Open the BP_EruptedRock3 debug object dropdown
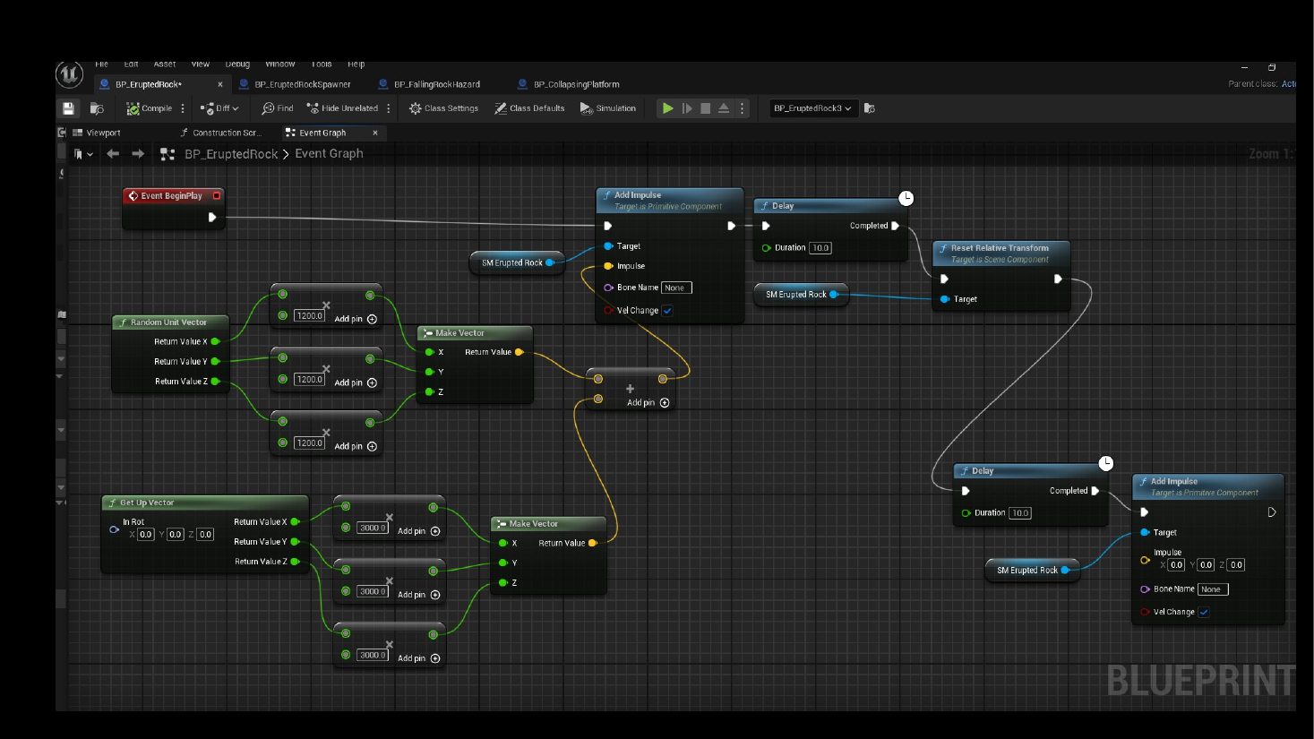Image resolution: width=1314 pixels, height=739 pixels. click(x=812, y=108)
